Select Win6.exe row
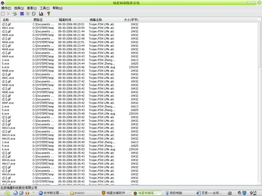The height and width of the screenshot is (196, 262). coord(70,42)
